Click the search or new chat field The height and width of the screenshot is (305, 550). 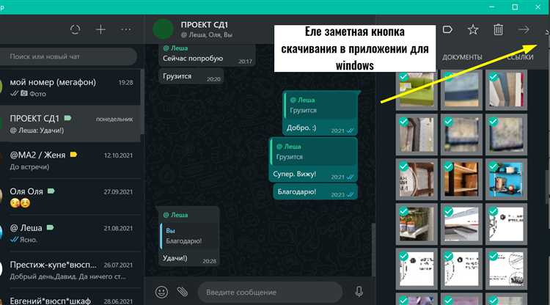68,56
